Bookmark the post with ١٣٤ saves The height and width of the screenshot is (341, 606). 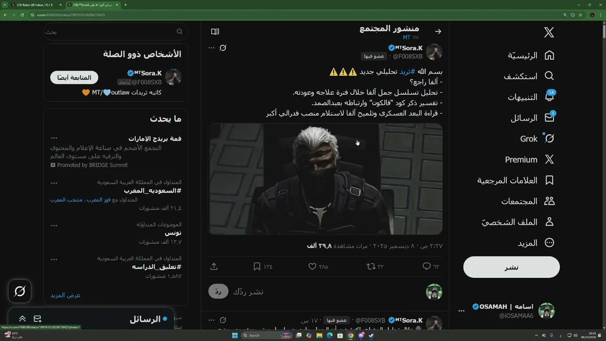(263, 267)
